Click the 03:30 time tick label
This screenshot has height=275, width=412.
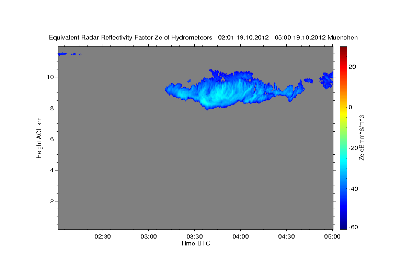[195, 236]
